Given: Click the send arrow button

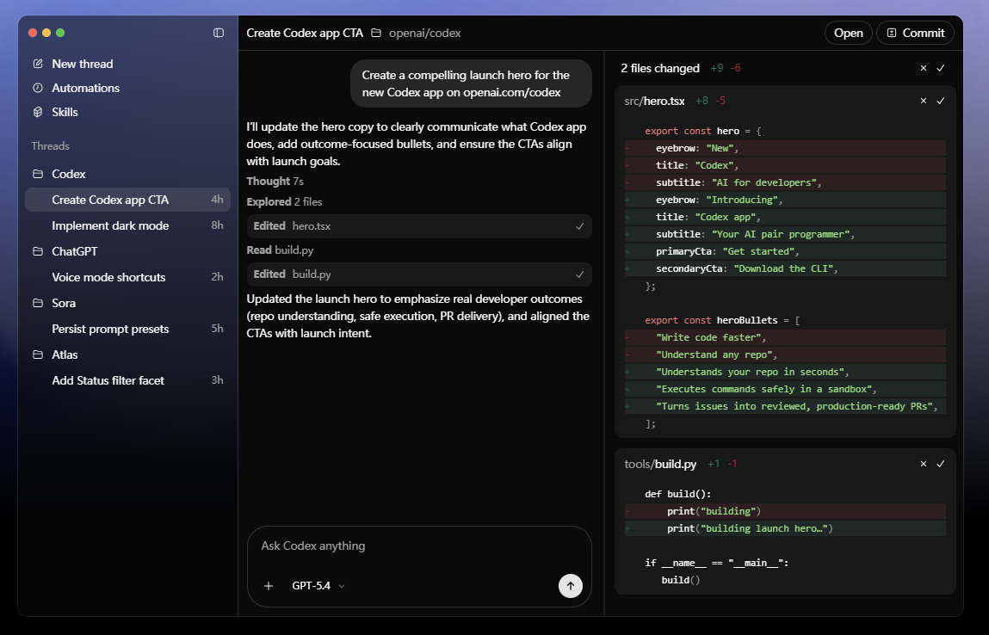Looking at the screenshot, I should click(x=570, y=586).
